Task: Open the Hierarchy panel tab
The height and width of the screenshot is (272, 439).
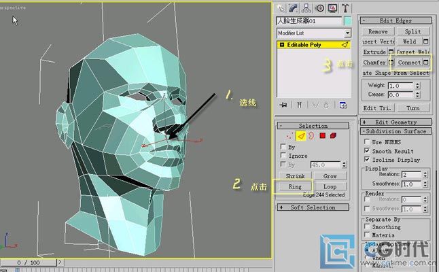Action: pos(307,8)
